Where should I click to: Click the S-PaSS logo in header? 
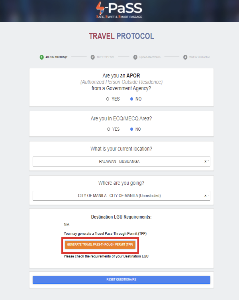119,10
